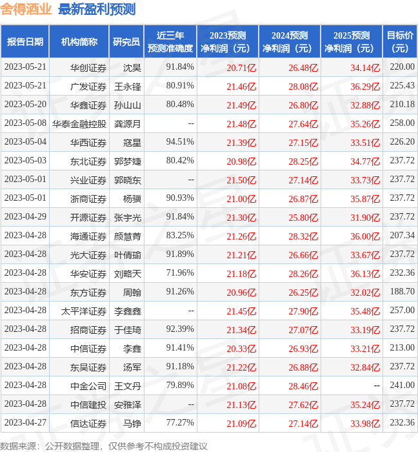The height and width of the screenshot is (452, 418).
Task: Click researcher 颜慧菁 cell
Action: point(128,236)
